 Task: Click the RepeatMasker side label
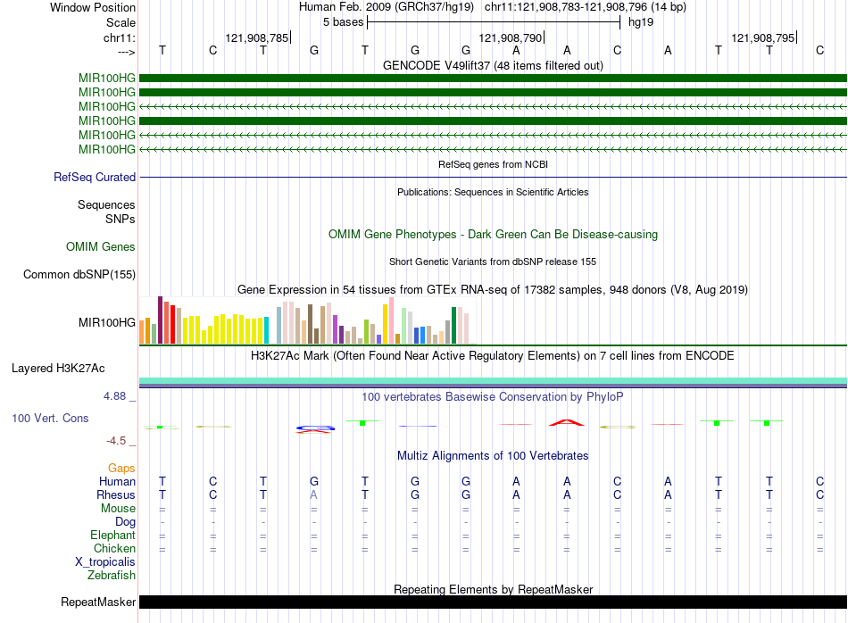coord(98,602)
